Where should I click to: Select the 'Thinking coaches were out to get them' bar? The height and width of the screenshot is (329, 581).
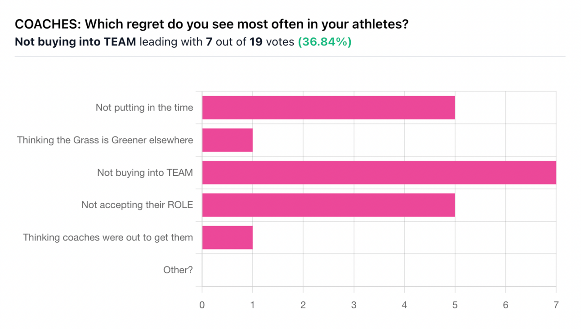tap(227, 237)
